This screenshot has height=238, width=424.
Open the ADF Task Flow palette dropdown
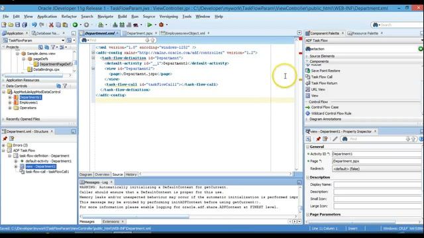click(x=364, y=40)
